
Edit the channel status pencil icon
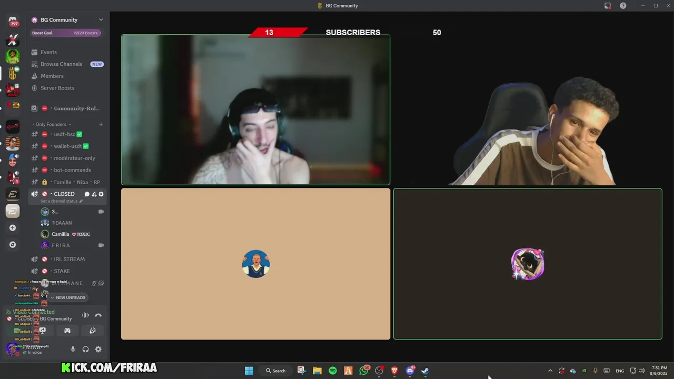pyautogui.click(x=81, y=201)
